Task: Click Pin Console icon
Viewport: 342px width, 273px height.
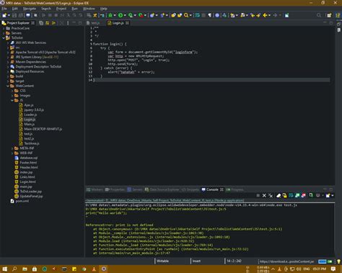Action: tap(311, 196)
